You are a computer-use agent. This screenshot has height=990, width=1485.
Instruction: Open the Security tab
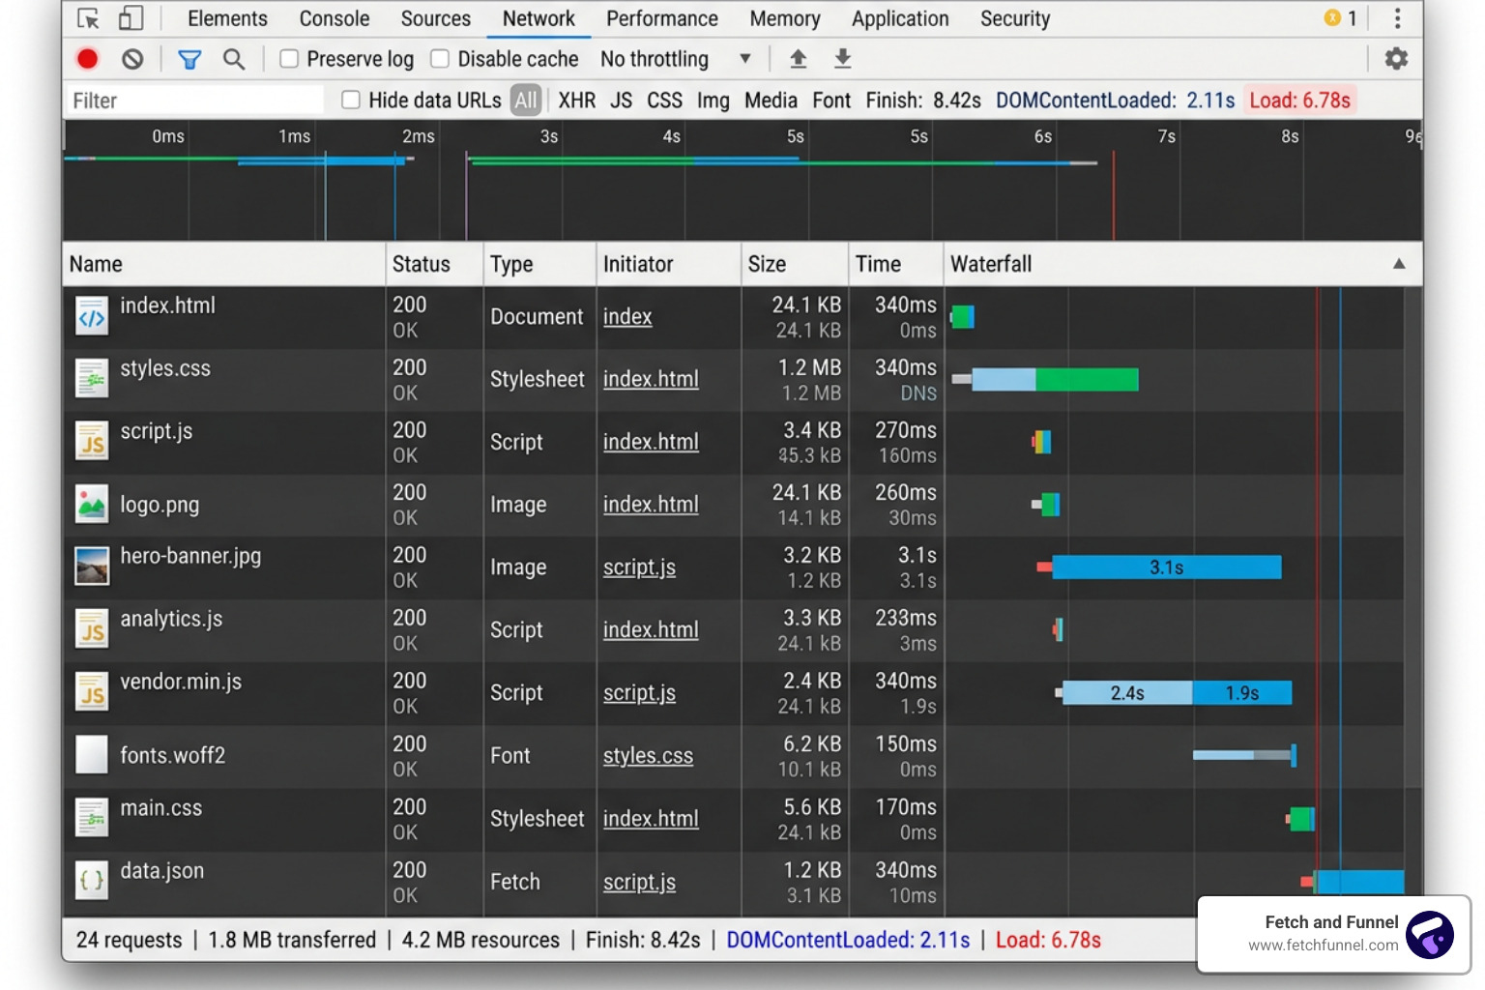1015,18
